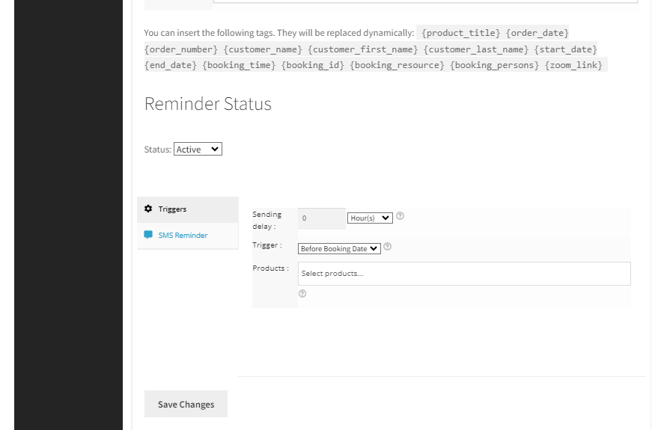
Task: Click the gear icon beside Triggers
Action: click(148, 209)
